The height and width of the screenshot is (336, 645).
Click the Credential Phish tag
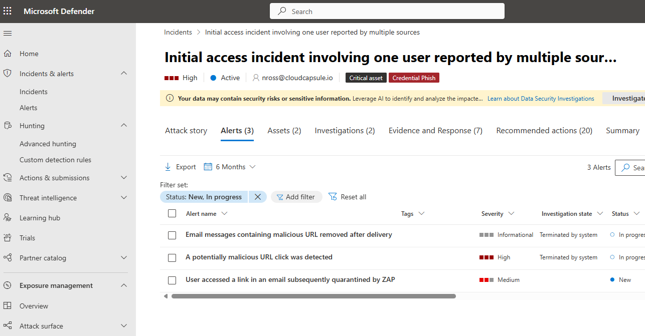414,78
